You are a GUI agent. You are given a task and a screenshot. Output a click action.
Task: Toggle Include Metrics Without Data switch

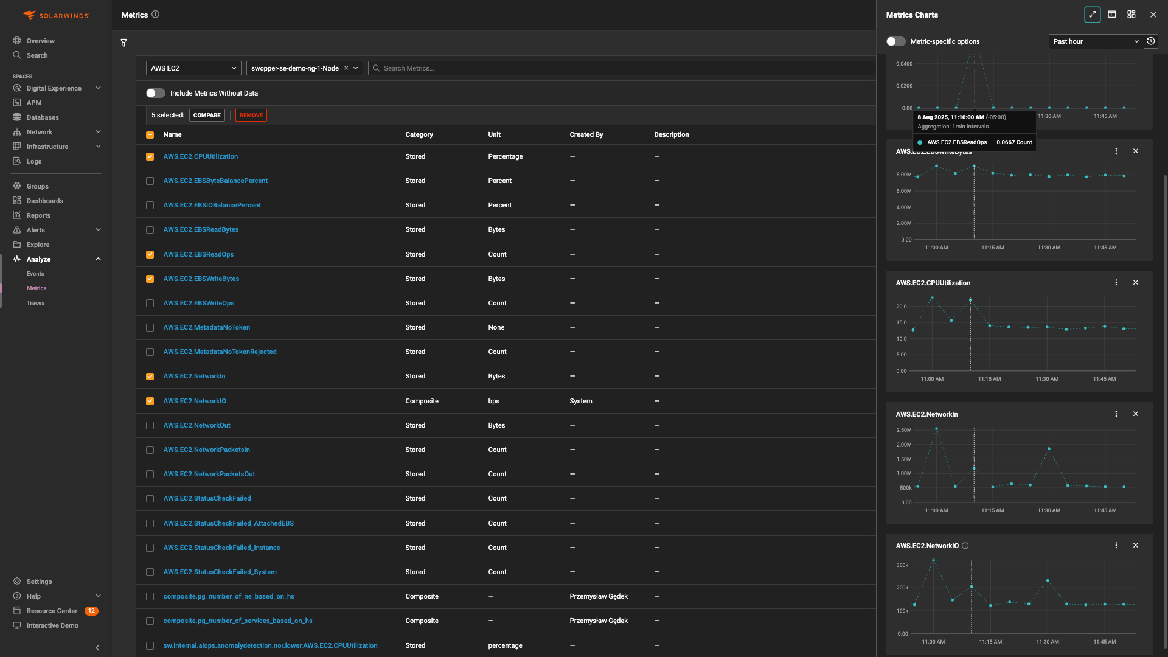click(156, 93)
